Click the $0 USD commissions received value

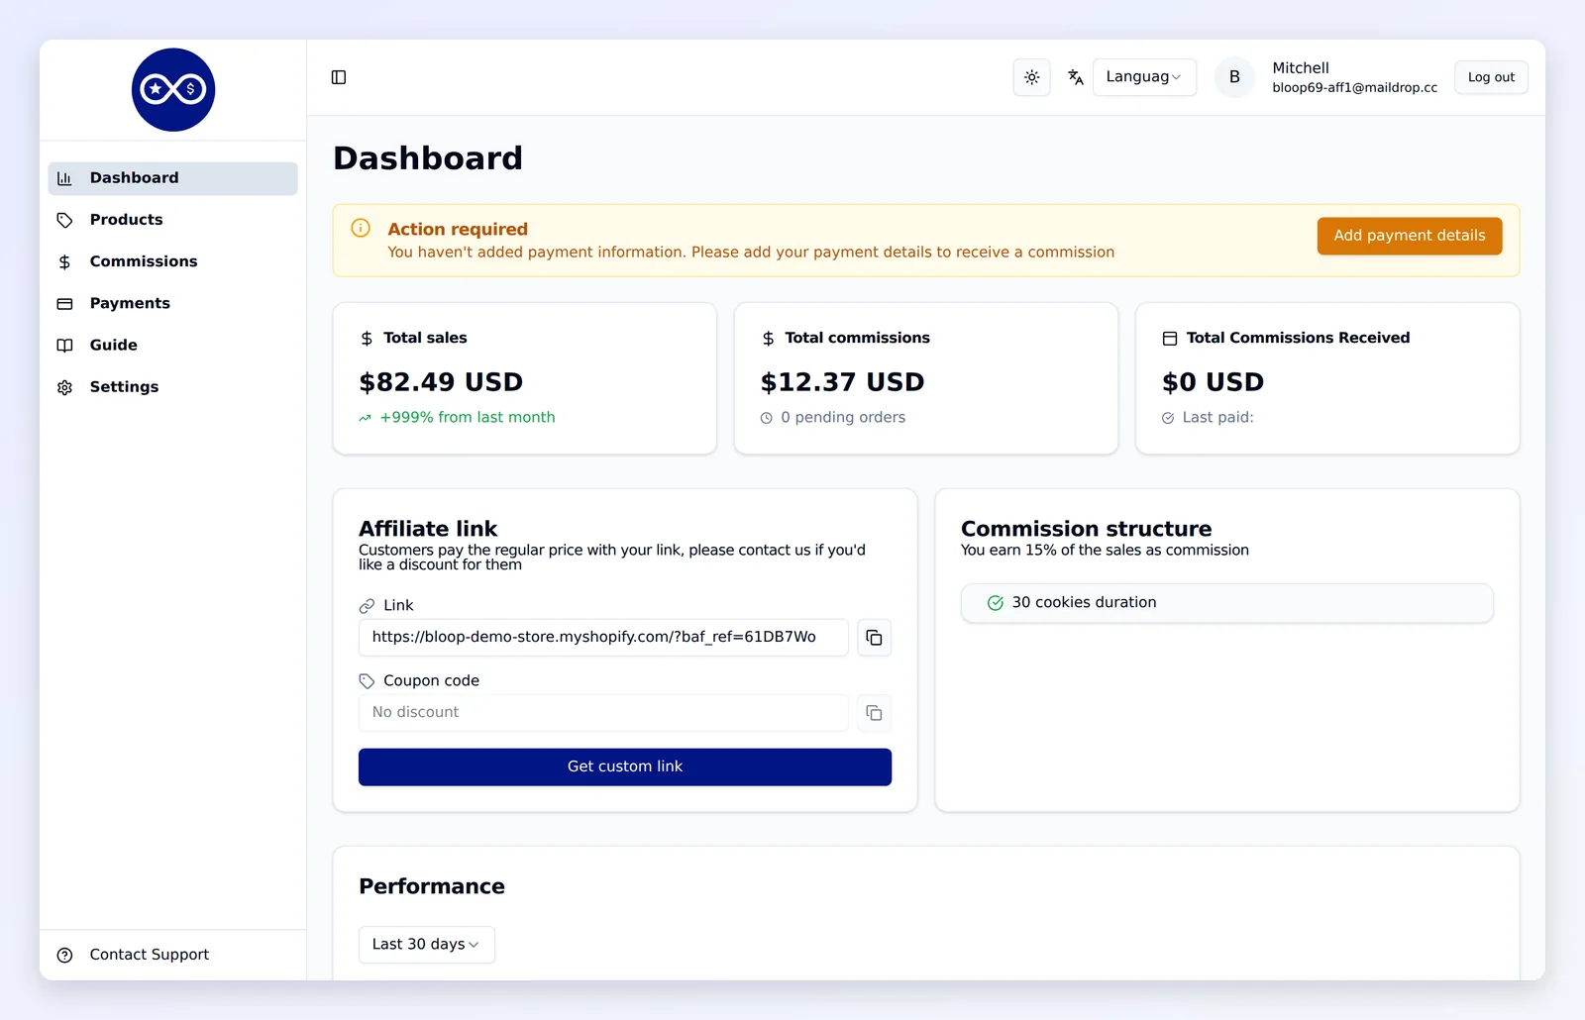point(1213,382)
